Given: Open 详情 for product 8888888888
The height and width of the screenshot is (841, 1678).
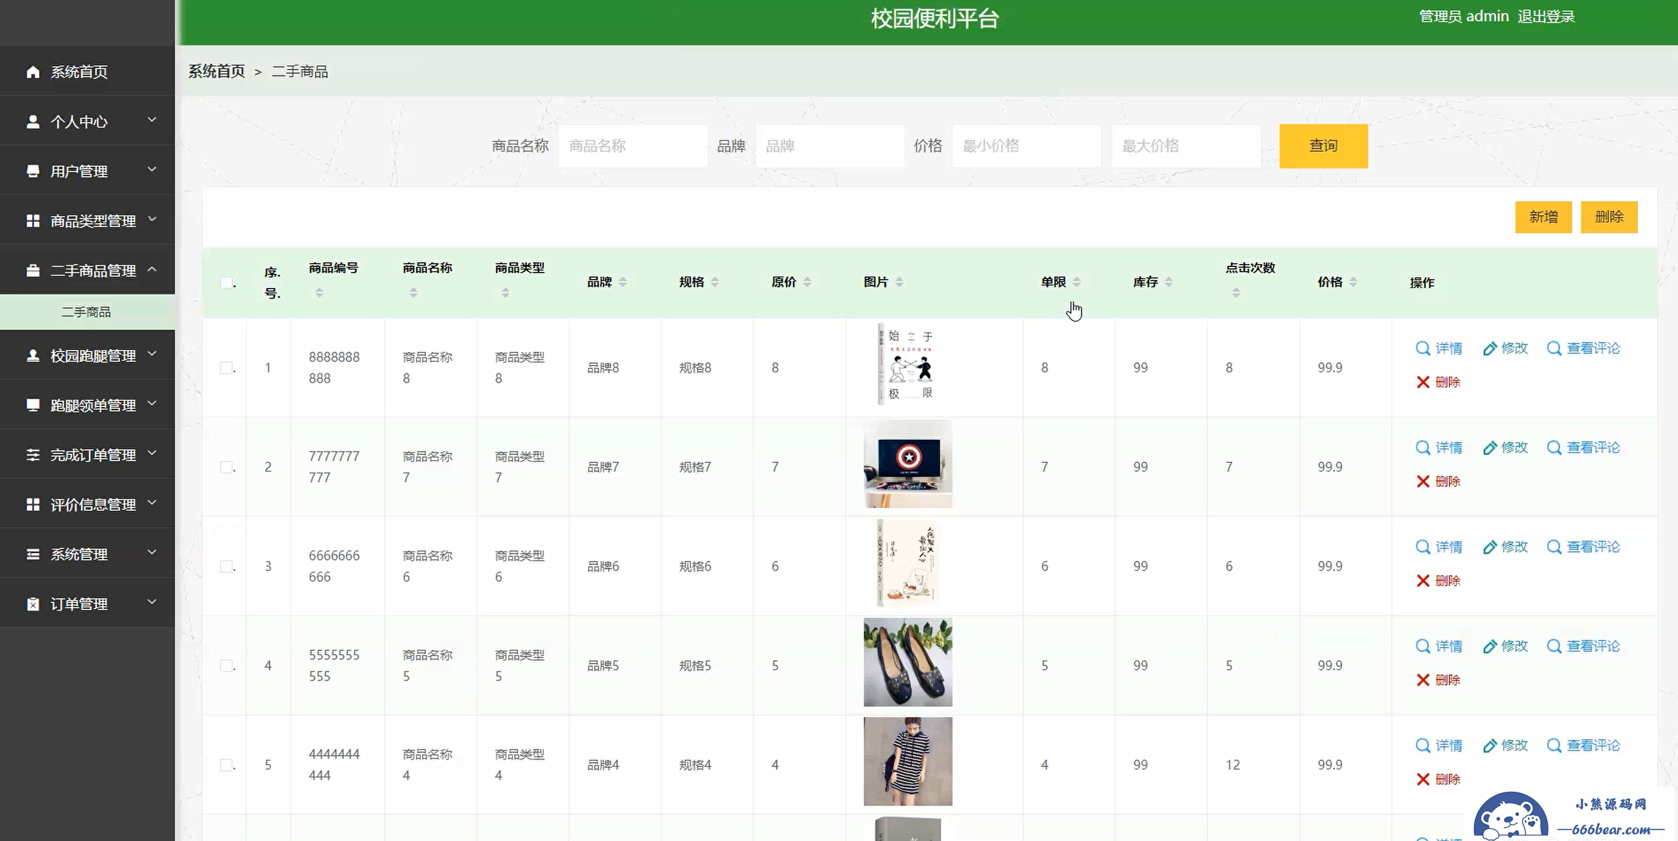Looking at the screenshot, I should click(1439, 348).
